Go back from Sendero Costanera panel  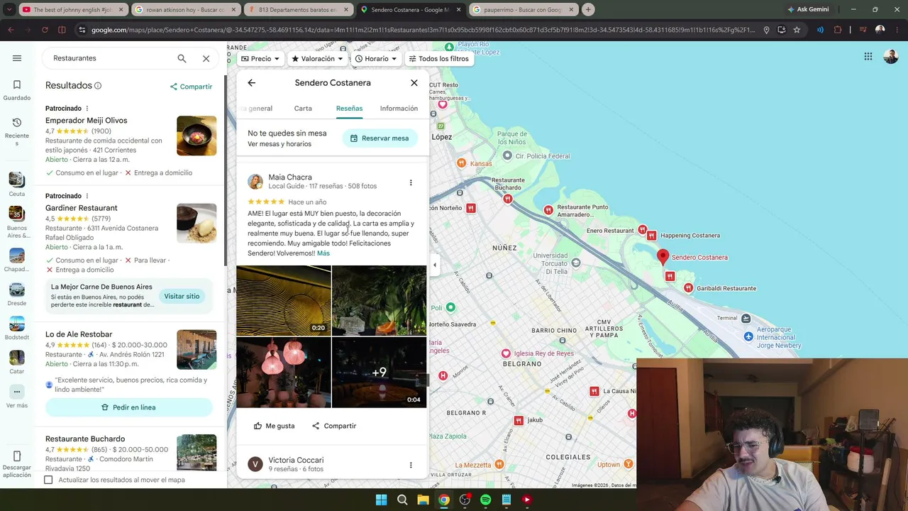(x=251, y=83)
